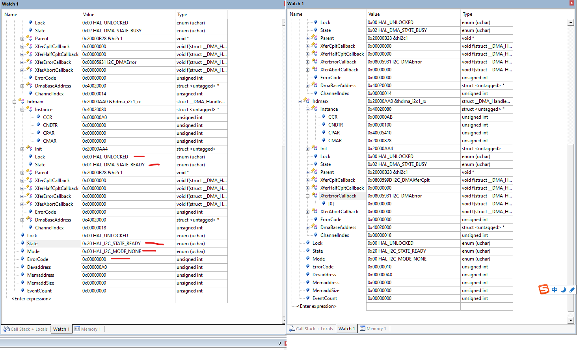Click the struct icon beside Instance in left window

click(29, 109)
